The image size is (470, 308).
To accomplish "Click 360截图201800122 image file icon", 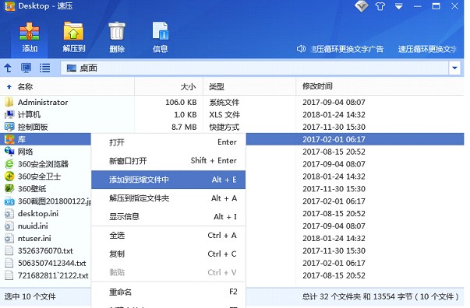I will point(9,201).
